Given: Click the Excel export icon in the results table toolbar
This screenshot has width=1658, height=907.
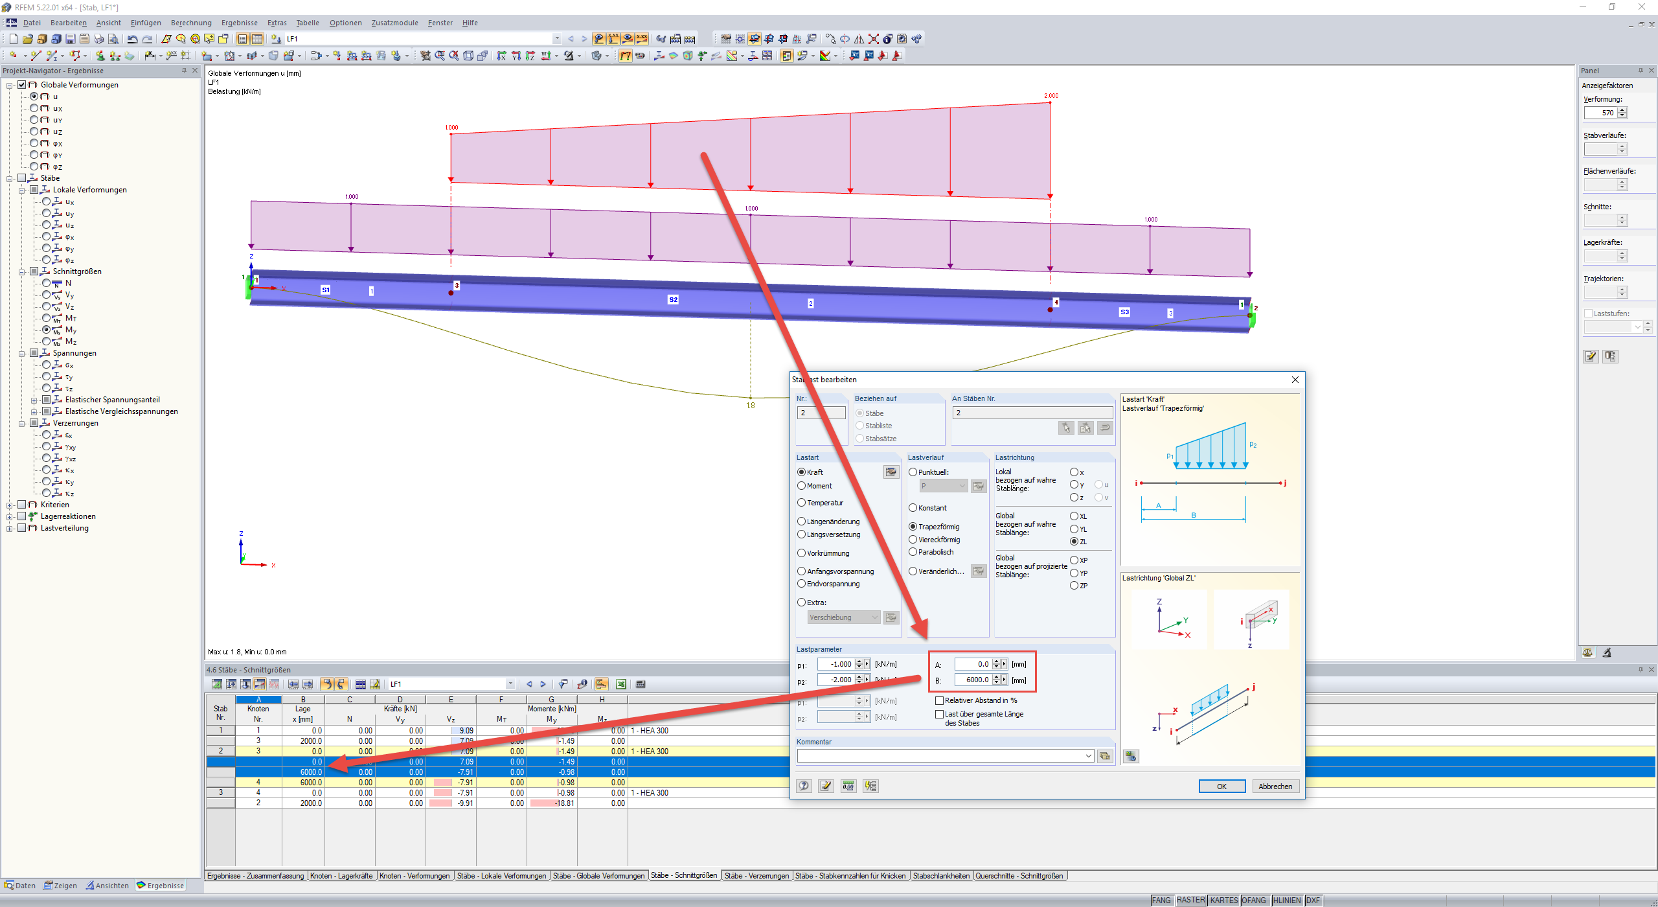Looking at the screenshot, I should tap(621, 684).
